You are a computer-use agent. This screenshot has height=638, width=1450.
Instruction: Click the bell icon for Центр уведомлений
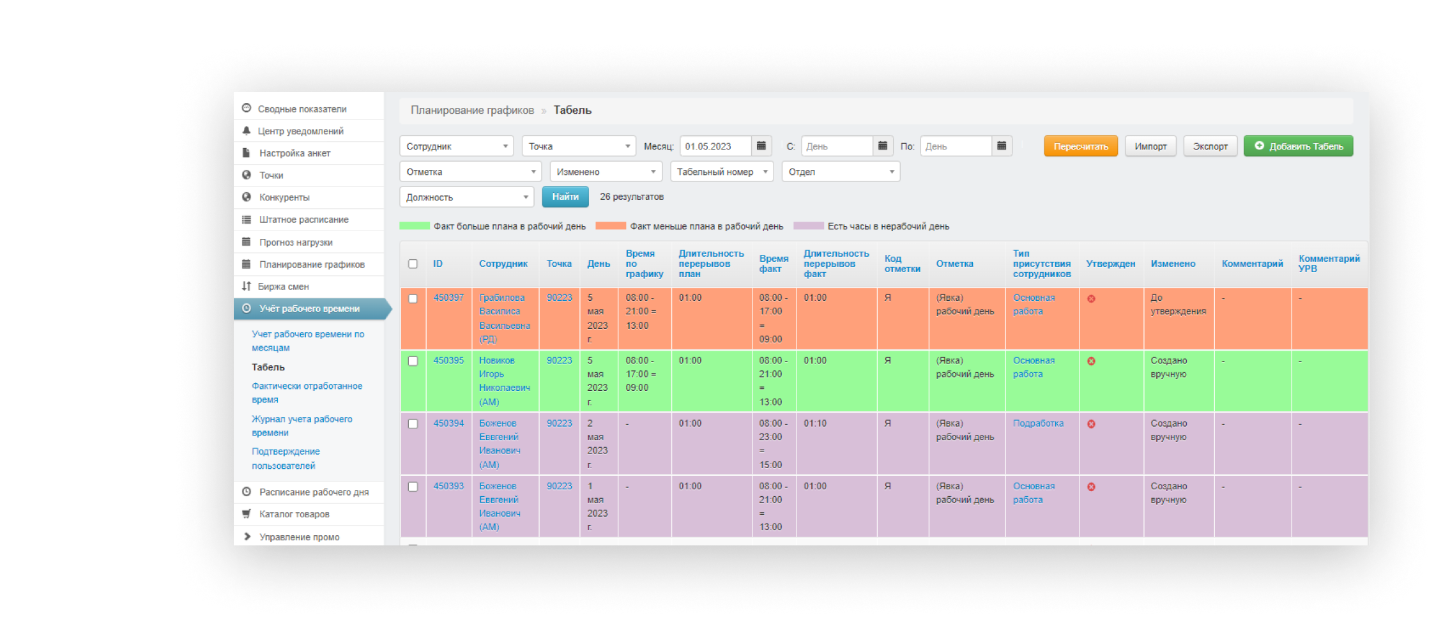point(247,131)
